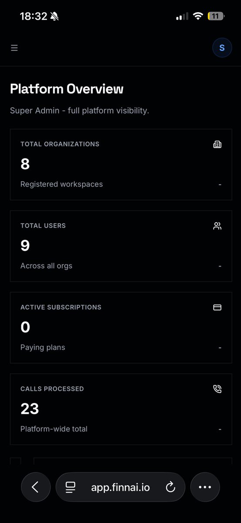This screenshot has width=241, height=523.
Task: Tap the battery indicator in status bar
Action: (216, 16)
